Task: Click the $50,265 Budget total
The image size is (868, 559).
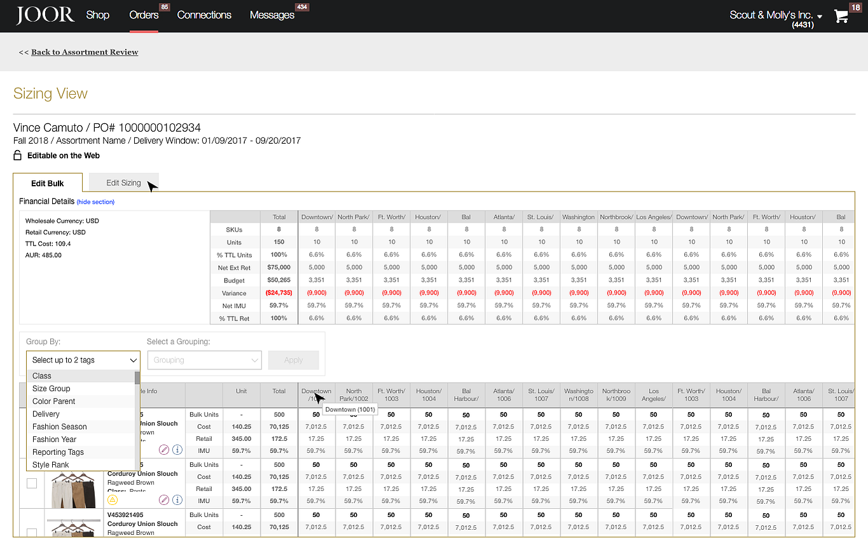Action: [x=279, y=280]
